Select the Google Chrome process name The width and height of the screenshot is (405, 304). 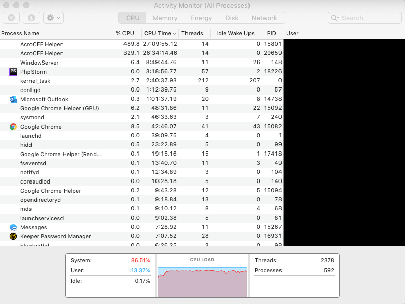(x=41, y=127)
